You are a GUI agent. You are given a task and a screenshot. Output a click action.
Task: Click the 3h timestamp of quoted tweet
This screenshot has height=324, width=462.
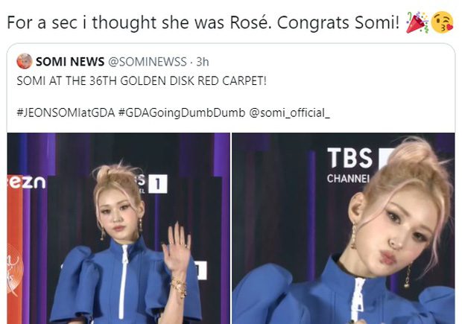pos(203,62)
